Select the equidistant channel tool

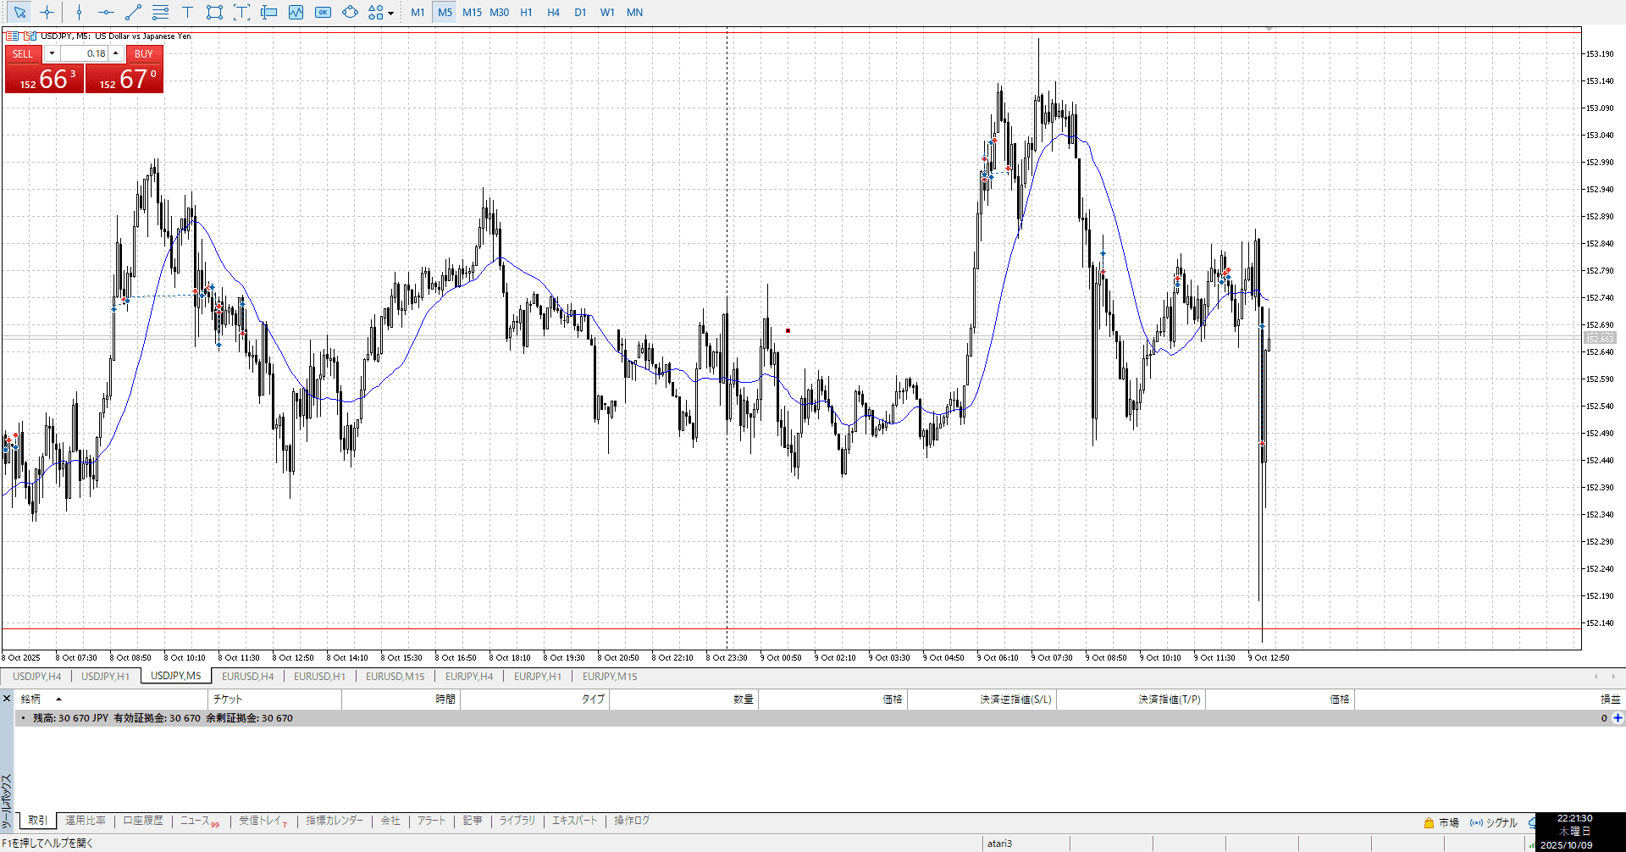click(160, 13)
